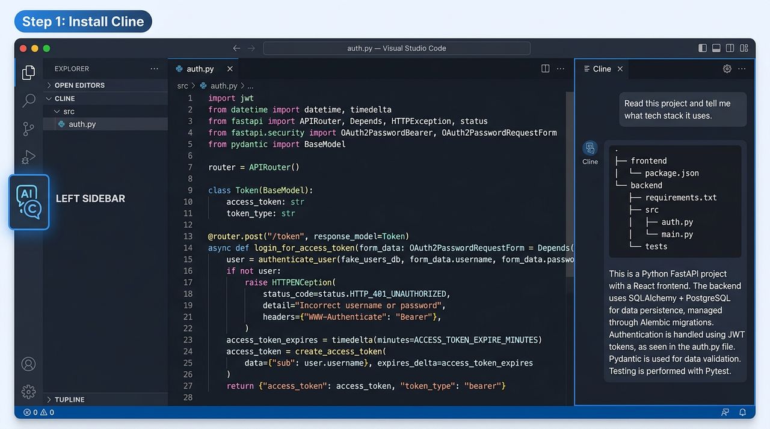
Task: Click the feedback icon in status bar
Action: [x=725, y=412]
